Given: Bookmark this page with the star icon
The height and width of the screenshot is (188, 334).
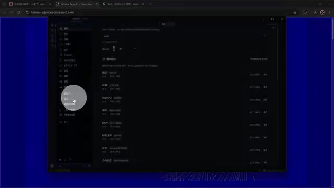Looking at the screenshot, I should [x=295, y=13].
